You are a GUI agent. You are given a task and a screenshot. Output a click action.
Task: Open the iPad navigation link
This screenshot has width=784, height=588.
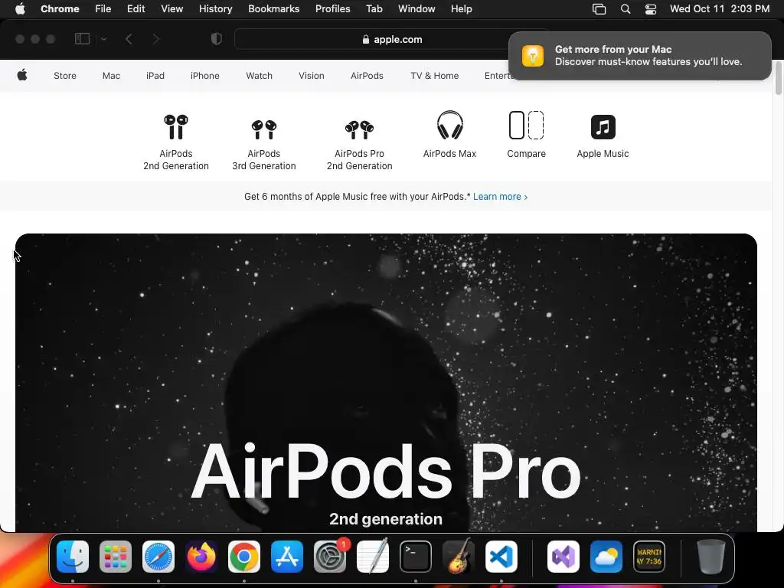[x=155, y=76]
